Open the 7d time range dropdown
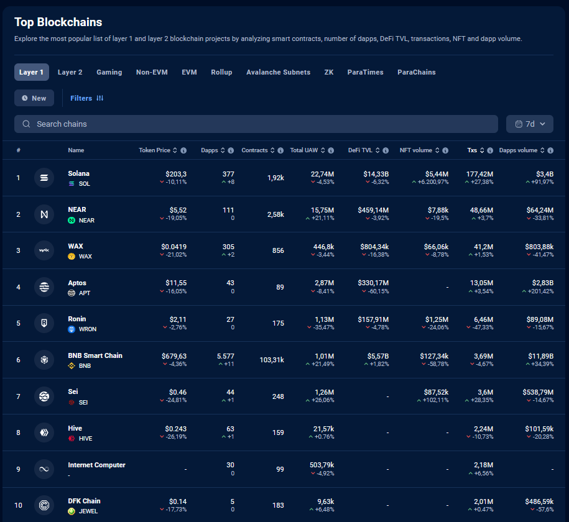This screenshot has width=569, height=522. click(x=530, y=124)
